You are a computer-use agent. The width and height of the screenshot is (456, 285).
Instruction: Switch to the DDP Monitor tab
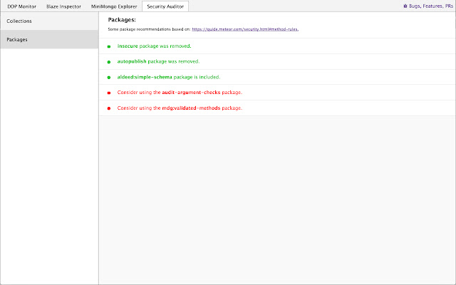(x=21, y=6)
